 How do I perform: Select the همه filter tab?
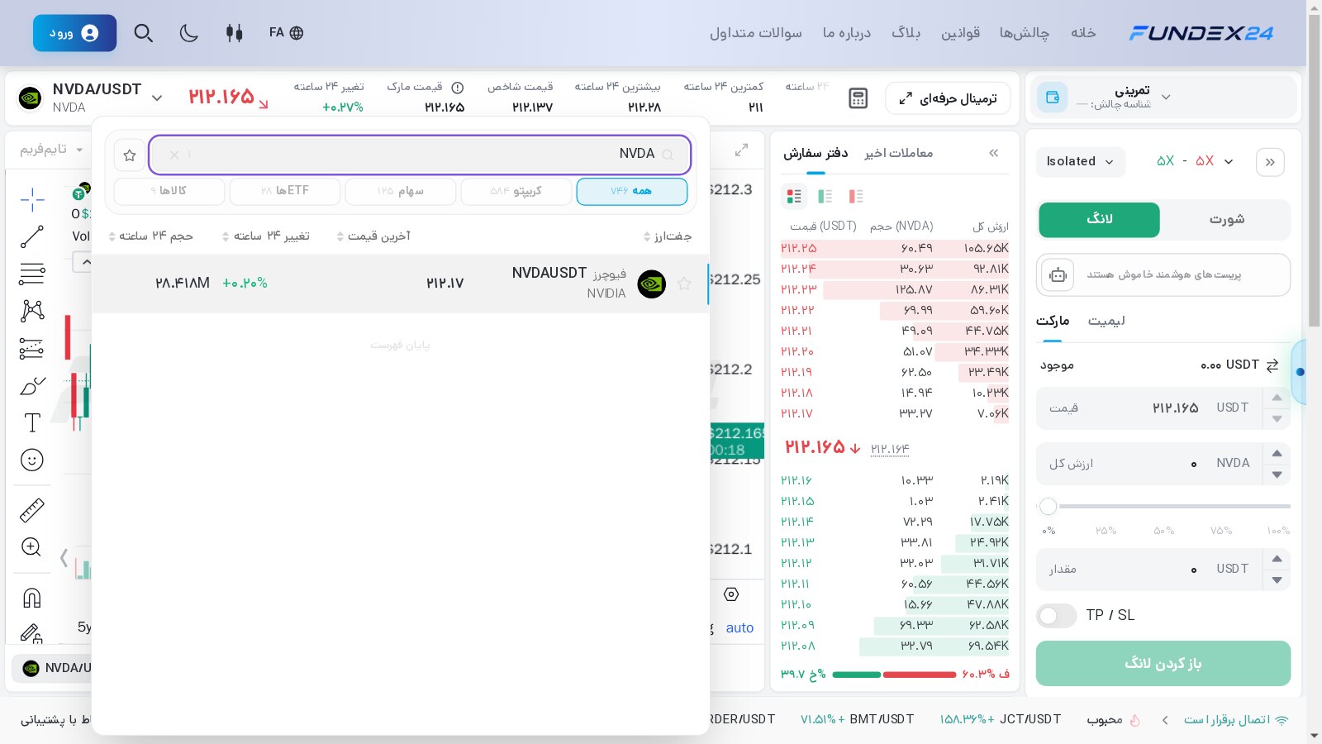click(x=632, y=191)
